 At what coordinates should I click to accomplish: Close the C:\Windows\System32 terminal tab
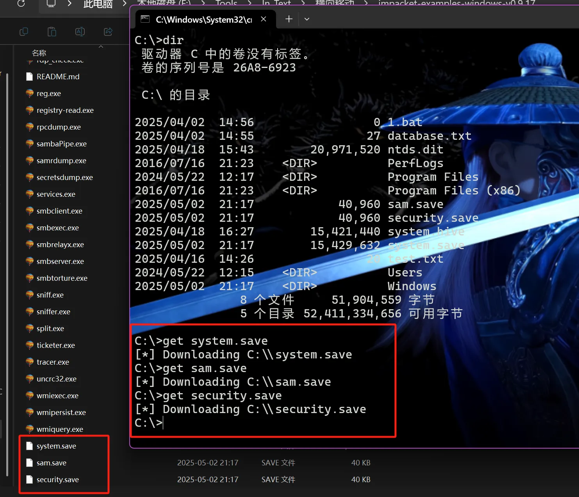tap(264, 19)
